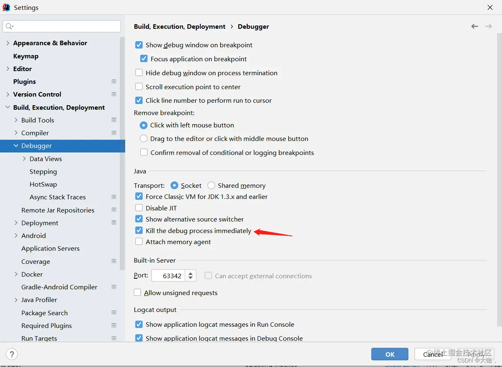Toggle Click line number to perform run to cursor
The image size is (502, 367).
(139, 100)
